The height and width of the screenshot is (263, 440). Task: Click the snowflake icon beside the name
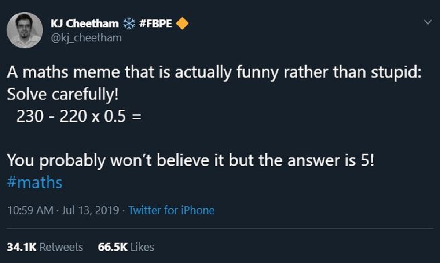(129, 24)
